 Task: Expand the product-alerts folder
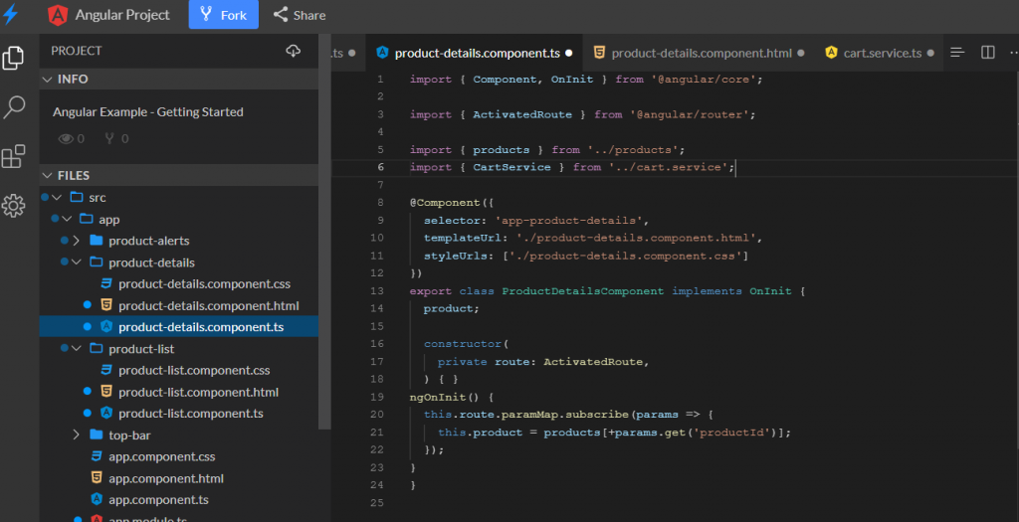click(x=77, y=241)
